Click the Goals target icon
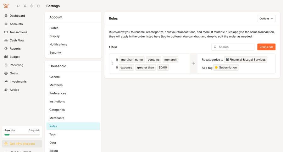The image size is (283, 152). tap(6, 73)
